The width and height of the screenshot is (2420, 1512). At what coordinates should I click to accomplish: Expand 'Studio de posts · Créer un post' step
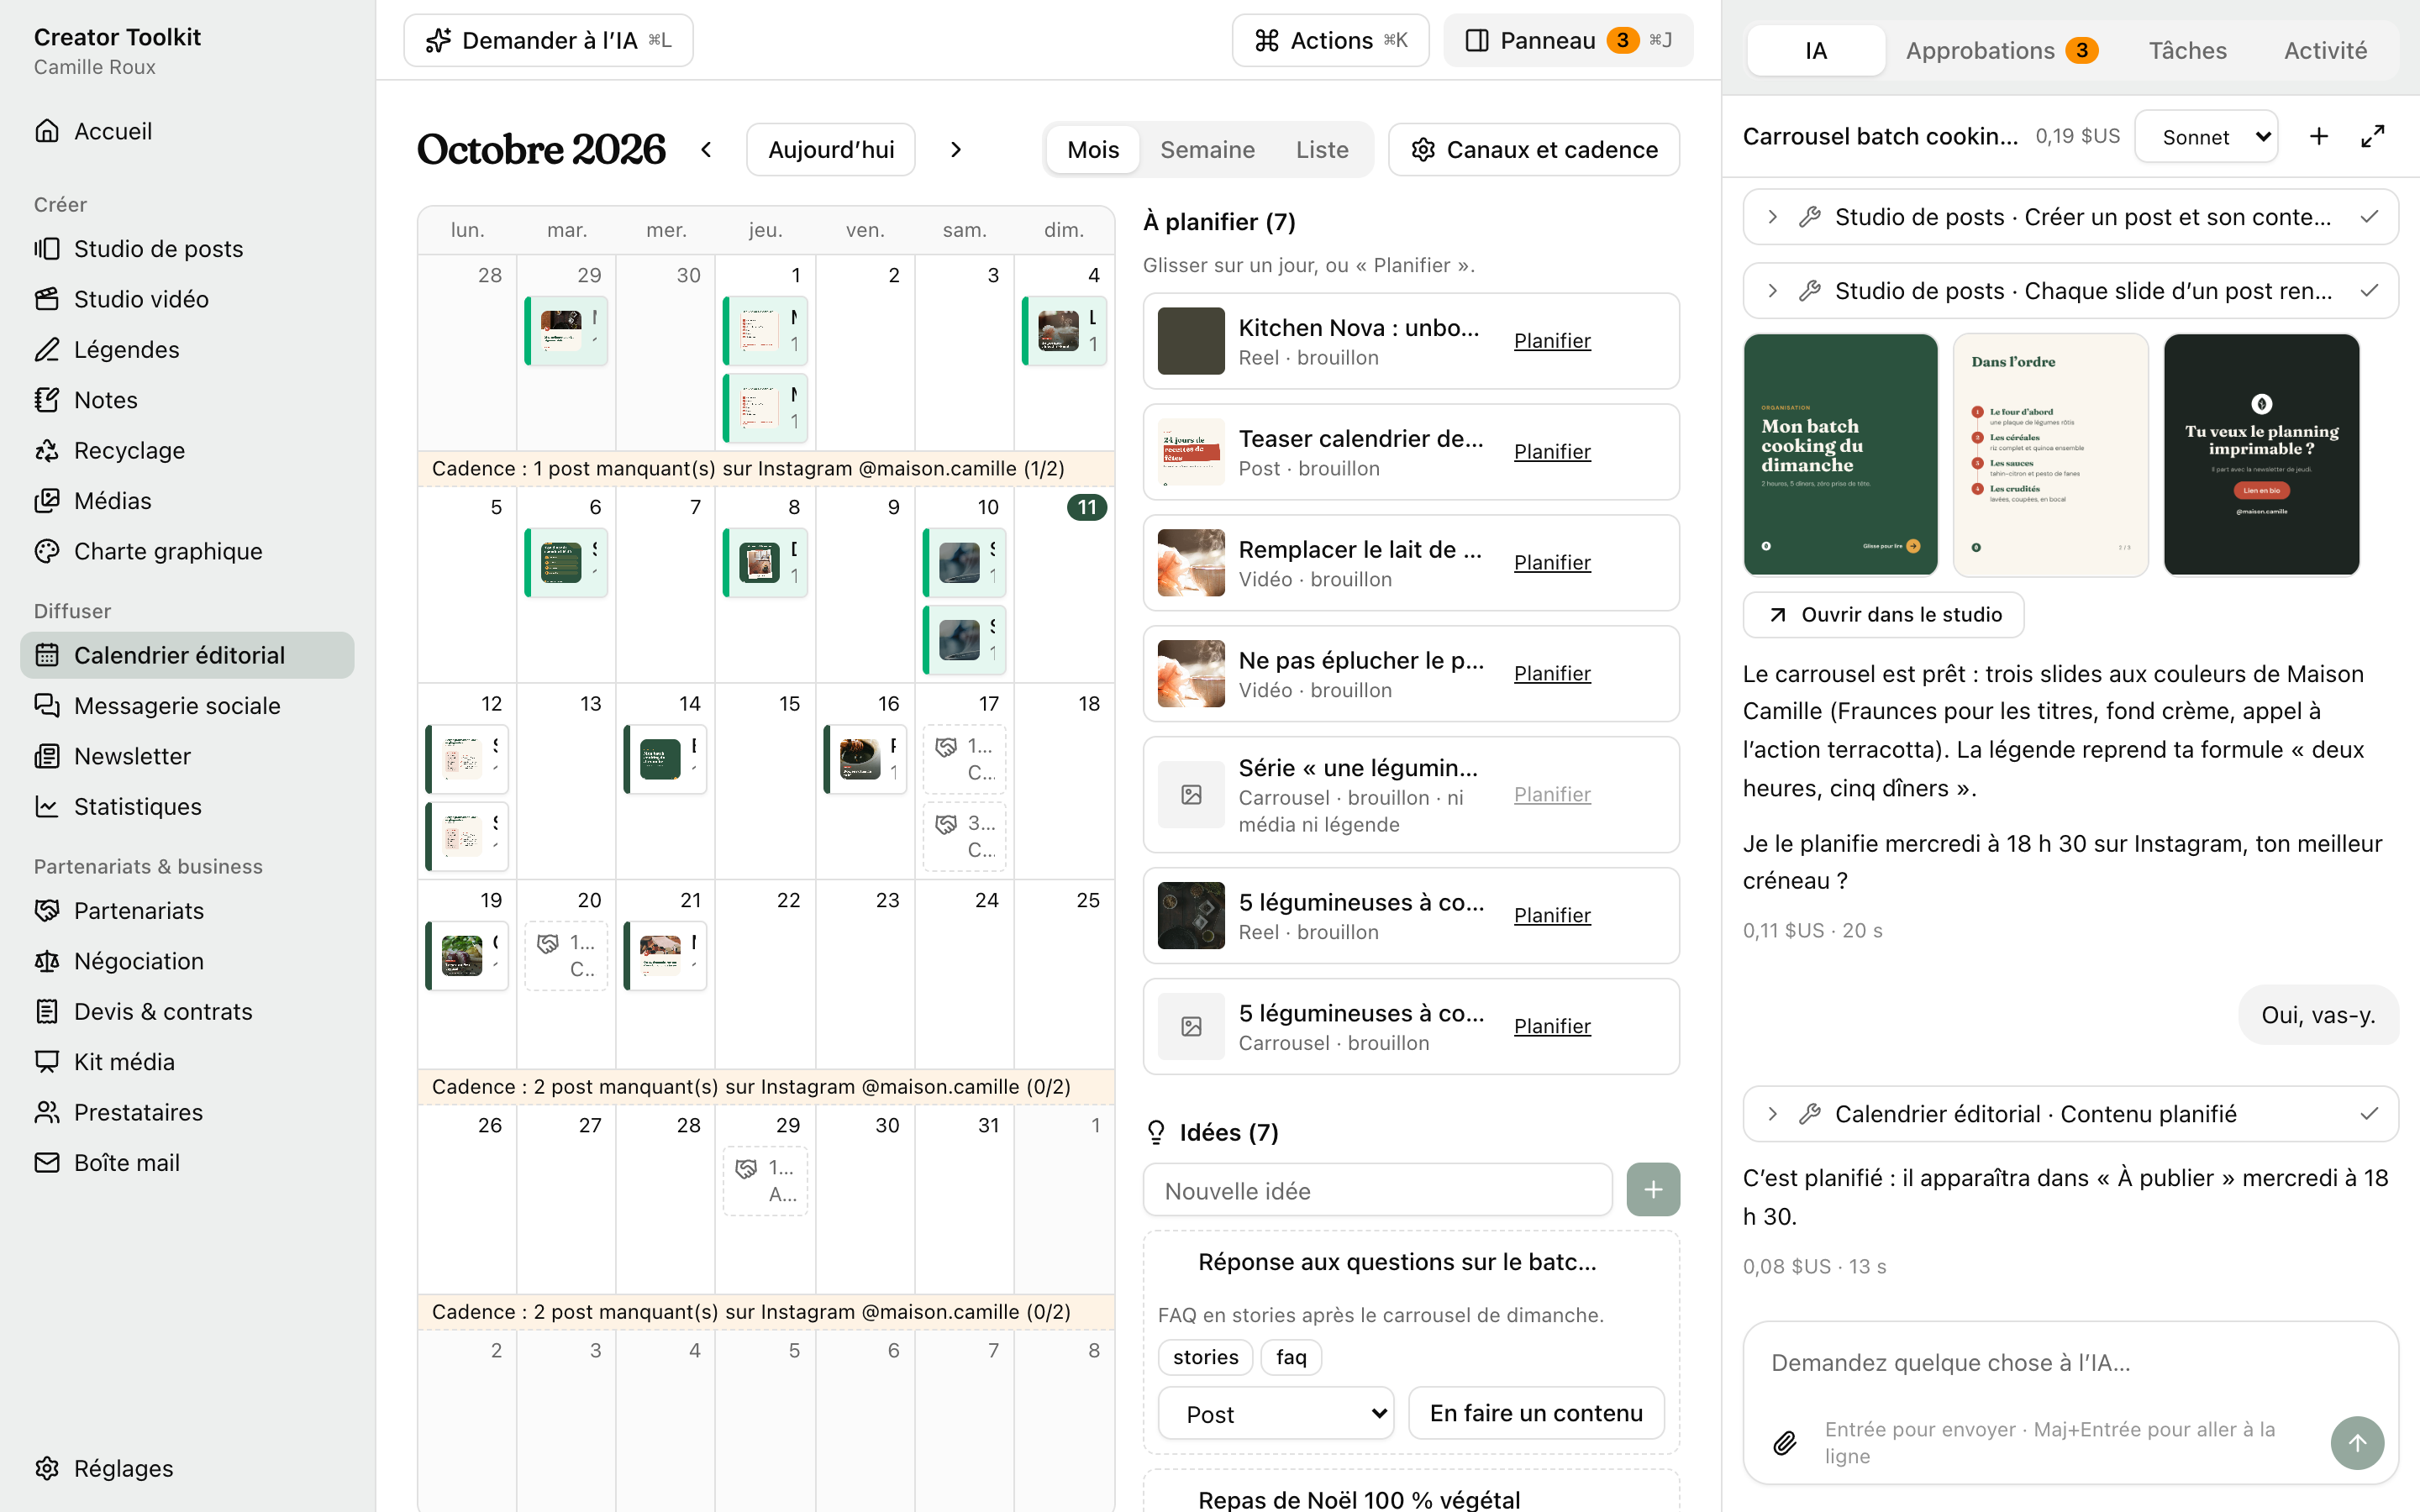pos(2070,217)
